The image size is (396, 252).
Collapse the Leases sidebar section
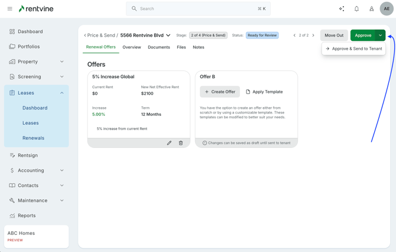[x=61, y=93]
